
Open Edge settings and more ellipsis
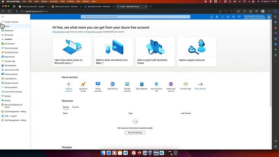pyautogui.click(x=269, y=11)
